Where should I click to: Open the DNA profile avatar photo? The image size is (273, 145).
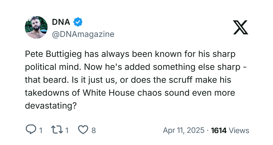click(36, 27)
